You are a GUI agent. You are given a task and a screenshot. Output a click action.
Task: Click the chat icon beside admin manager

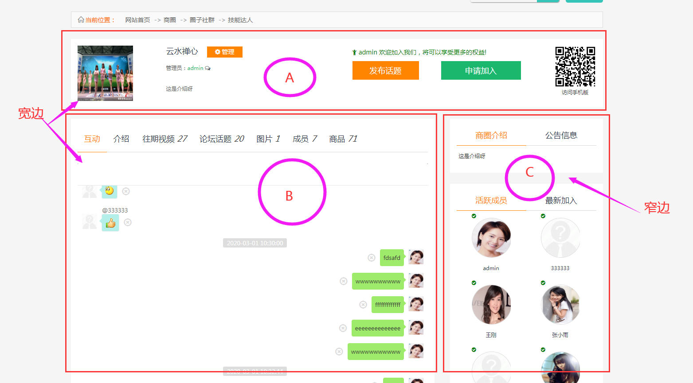click(208, 68)
